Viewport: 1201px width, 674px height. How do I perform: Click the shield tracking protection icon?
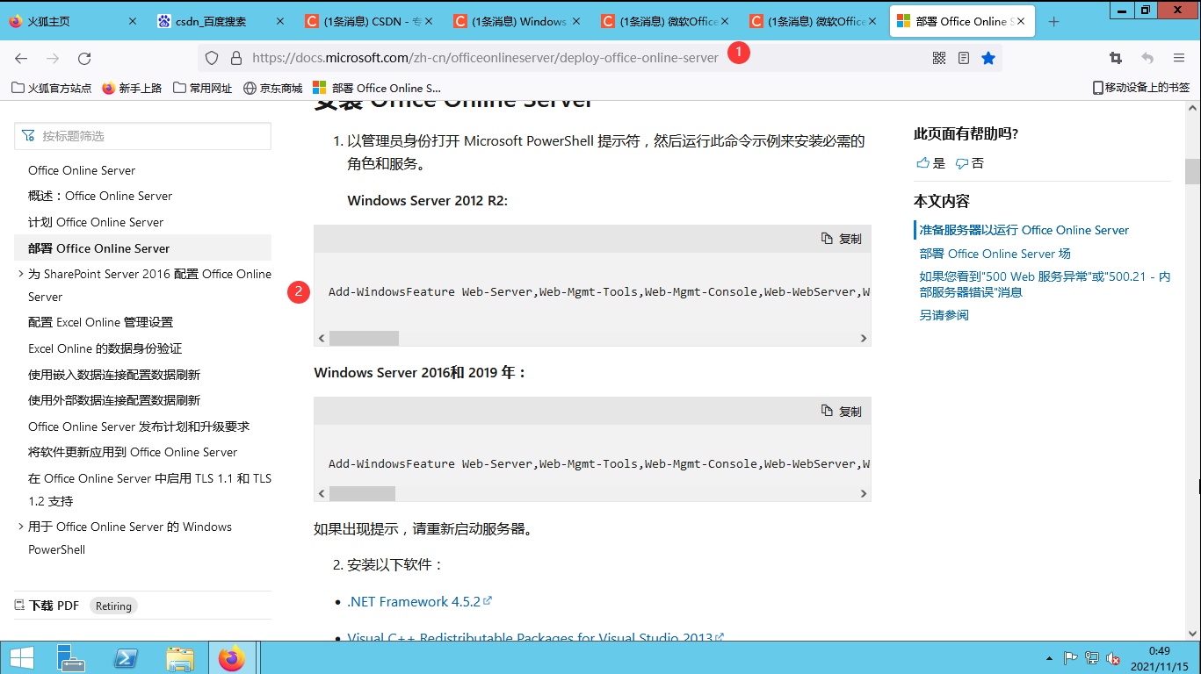click(210, 56)
